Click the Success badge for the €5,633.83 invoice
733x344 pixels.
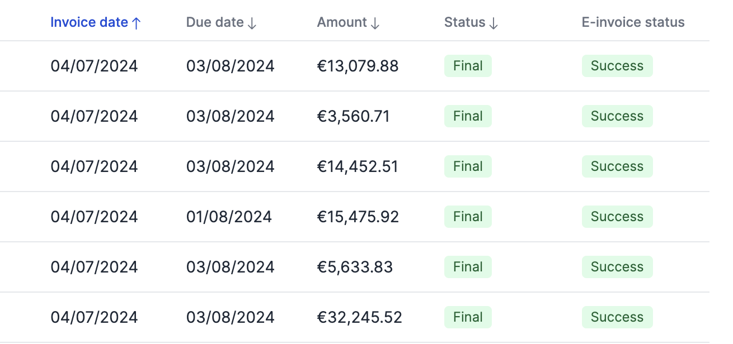point(617,266)
